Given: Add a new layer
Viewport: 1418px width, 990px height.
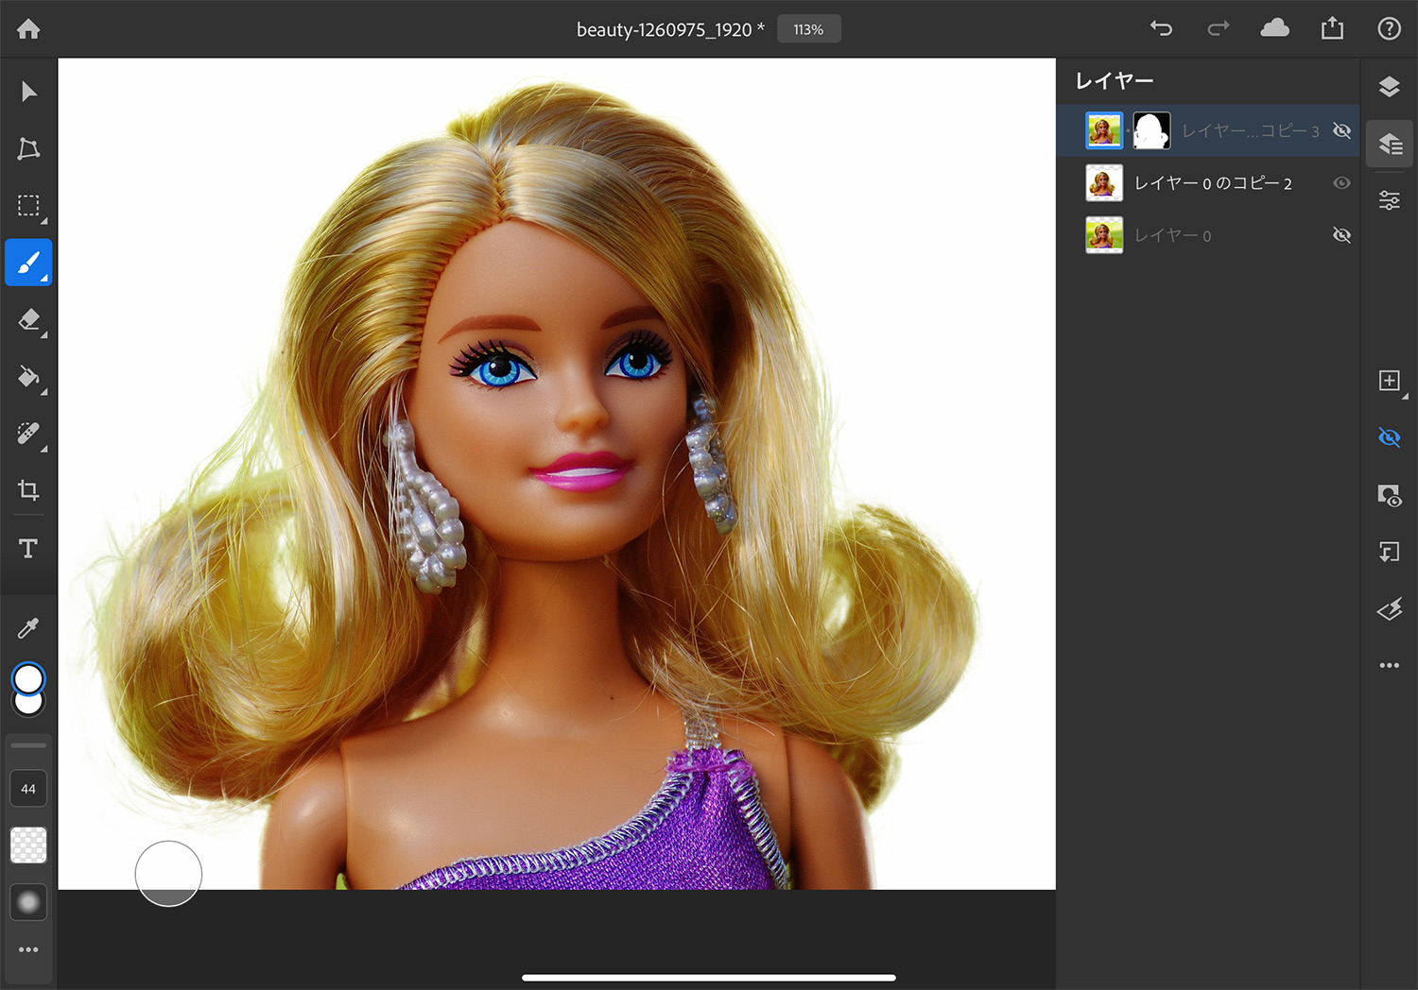Looking at the screenshot, I should tap(1389, 381).
